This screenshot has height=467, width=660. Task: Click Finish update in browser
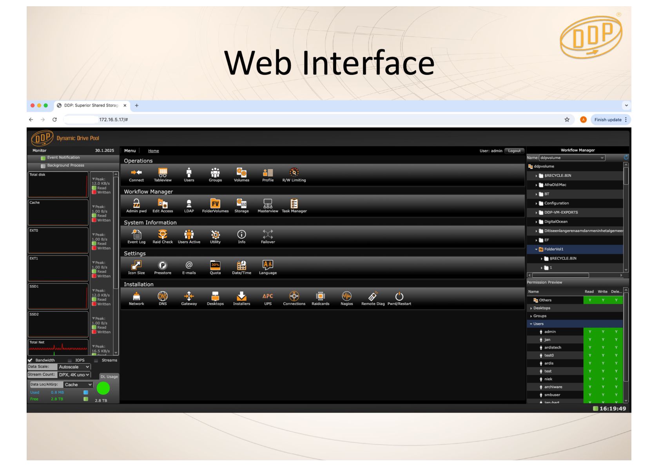608,120
